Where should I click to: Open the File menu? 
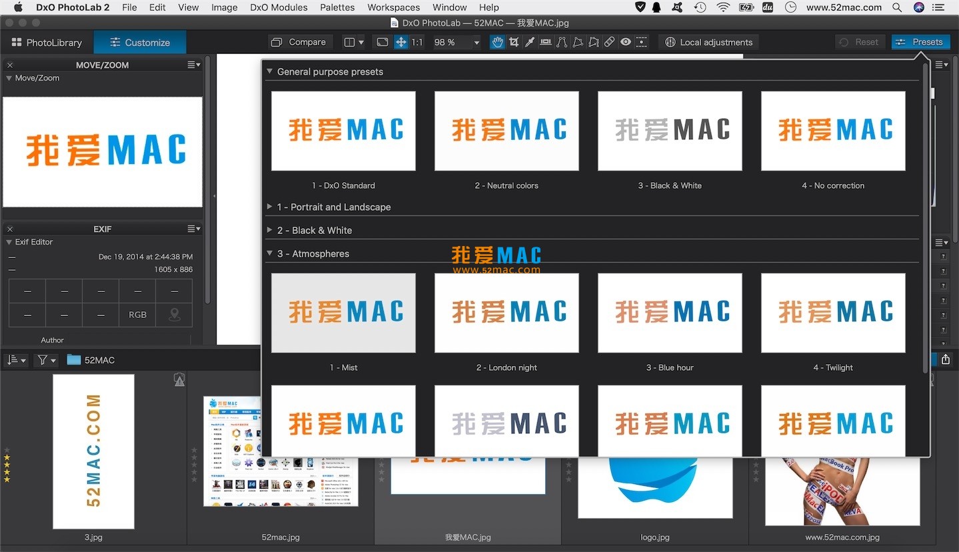pos(129,7)
